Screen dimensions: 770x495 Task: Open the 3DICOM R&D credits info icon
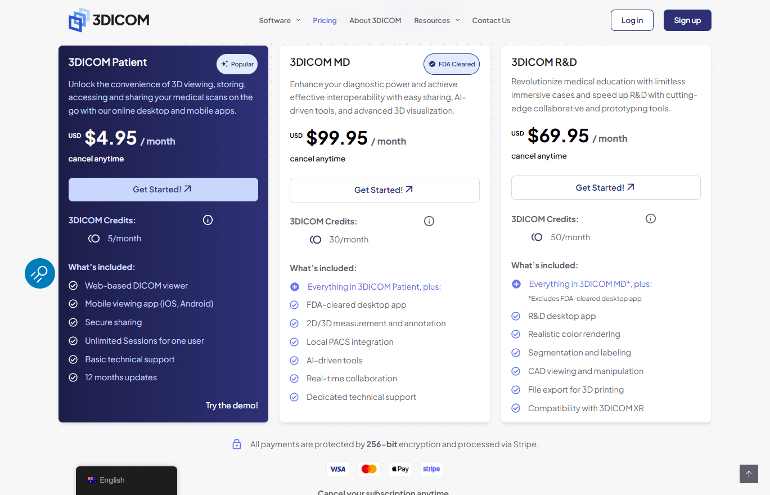pyautogui.click(x=651, y=218)
